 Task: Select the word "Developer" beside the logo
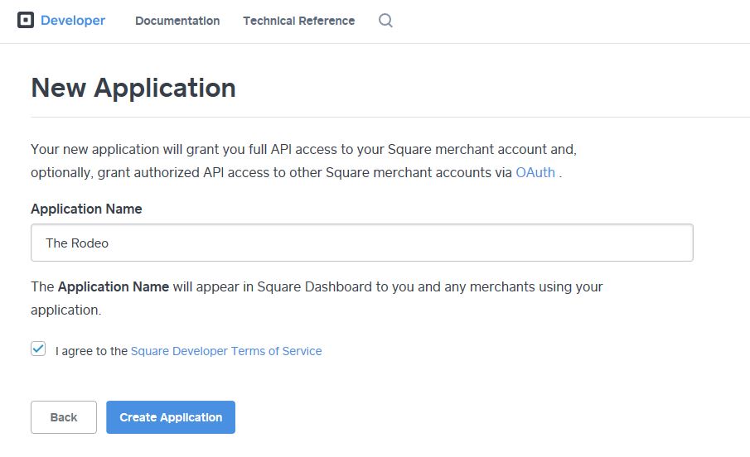[73, 20]
